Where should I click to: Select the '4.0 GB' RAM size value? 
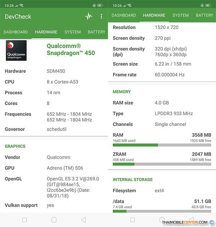[x=162, y=103]
